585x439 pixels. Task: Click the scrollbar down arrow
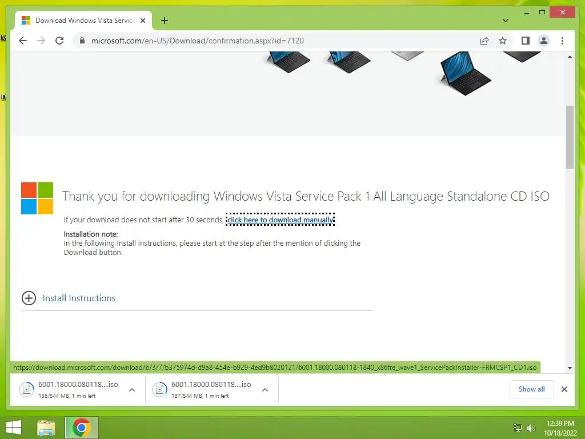[x=570, y=368]
